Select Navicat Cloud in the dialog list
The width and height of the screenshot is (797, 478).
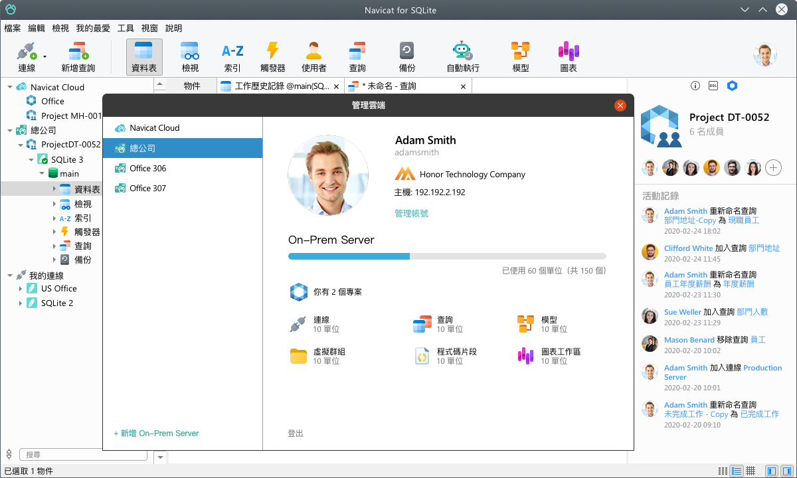coord(183,128)
